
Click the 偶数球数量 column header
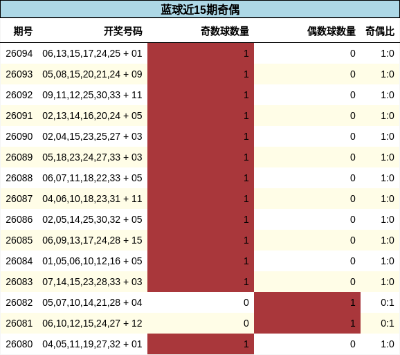[x=331, y=31]
